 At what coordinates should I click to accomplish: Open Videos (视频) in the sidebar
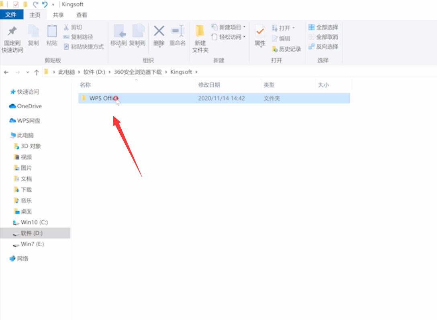coord(23,157)
